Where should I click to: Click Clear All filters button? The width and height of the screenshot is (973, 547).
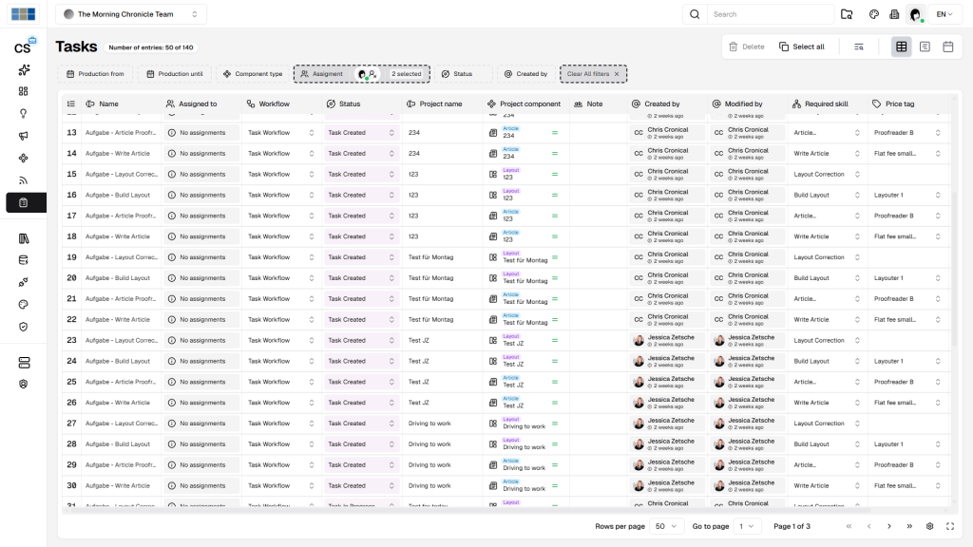click(x=593, y=74)
